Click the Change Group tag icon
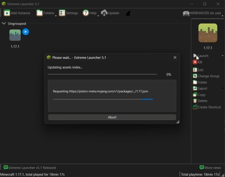This screenshot has height=177, width=225. 195,76
